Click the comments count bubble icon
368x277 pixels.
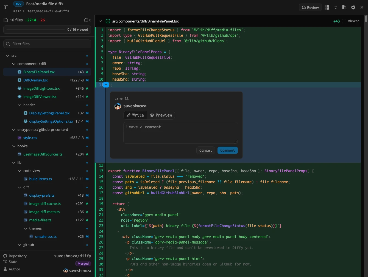tap(86, 20)
